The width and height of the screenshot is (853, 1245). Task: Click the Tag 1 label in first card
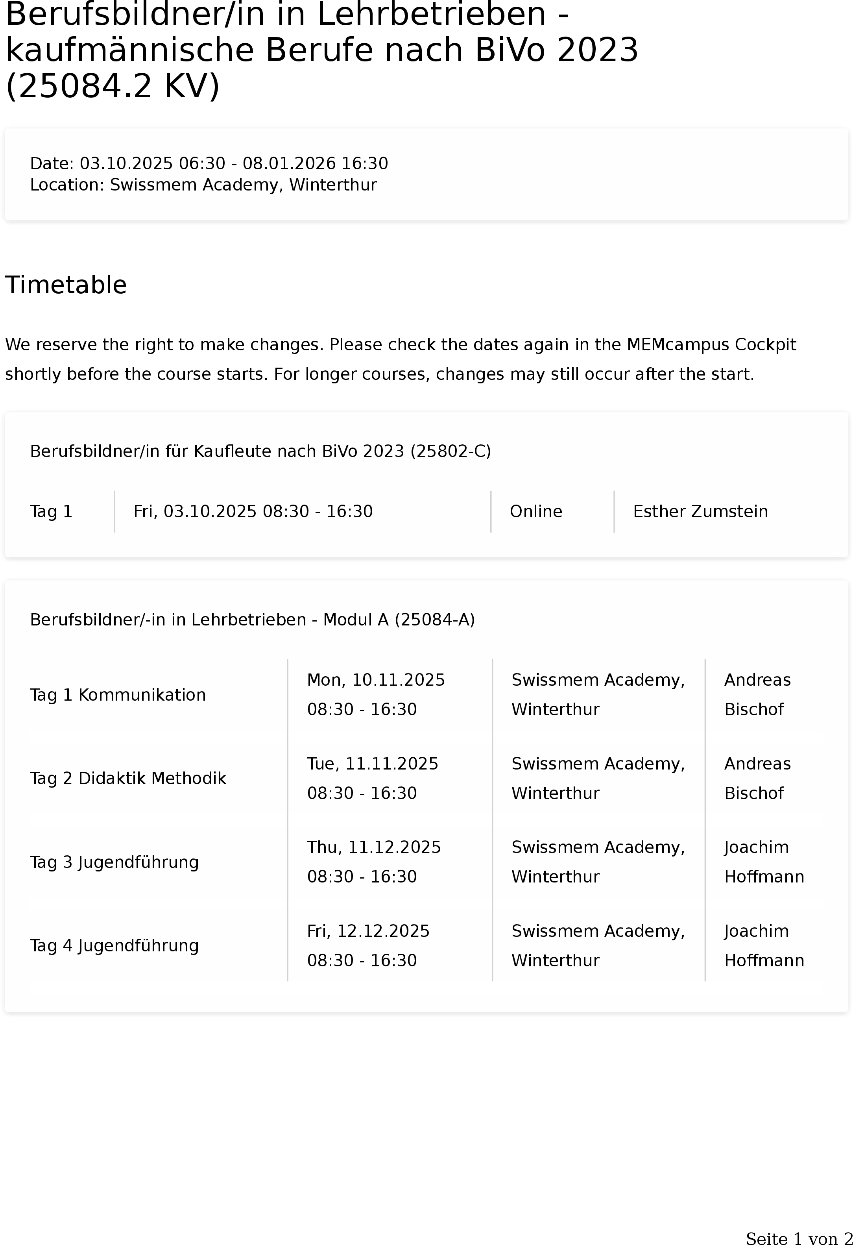51,512
